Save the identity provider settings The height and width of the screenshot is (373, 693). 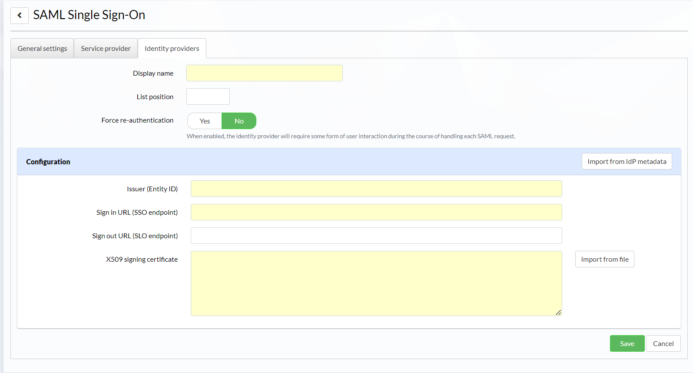627,343
